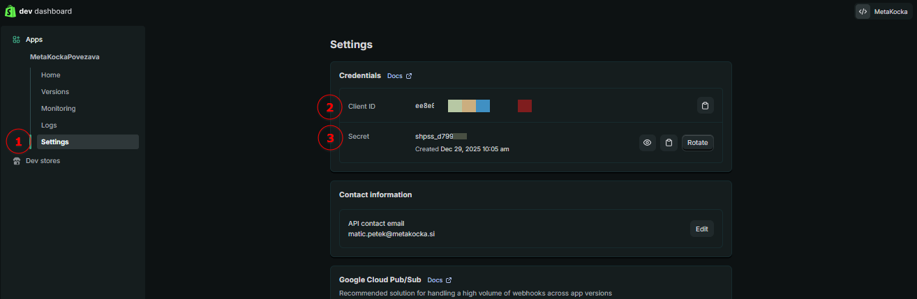Copy the Secret to clipboard

tap(669, 143)
